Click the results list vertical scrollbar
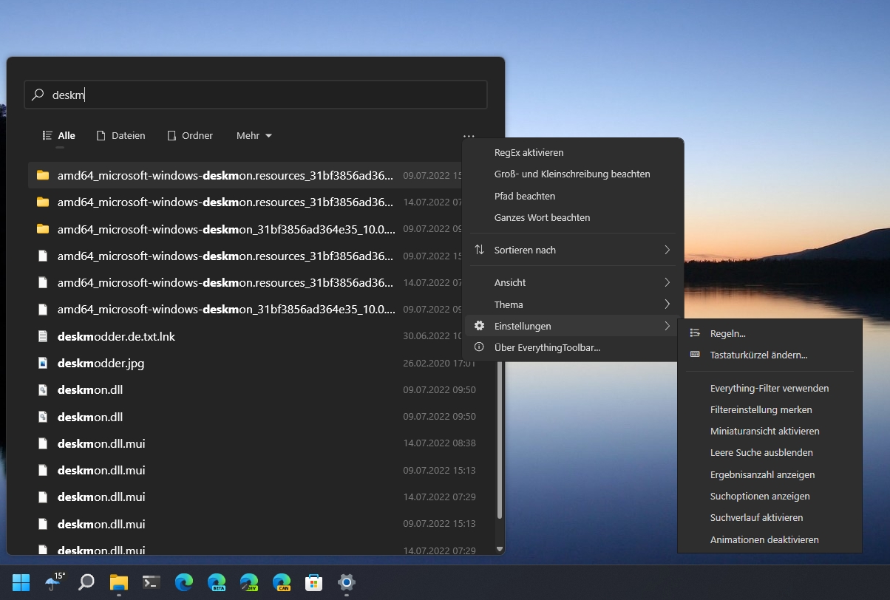Screen dimensions: 890x600 [500, 443]
